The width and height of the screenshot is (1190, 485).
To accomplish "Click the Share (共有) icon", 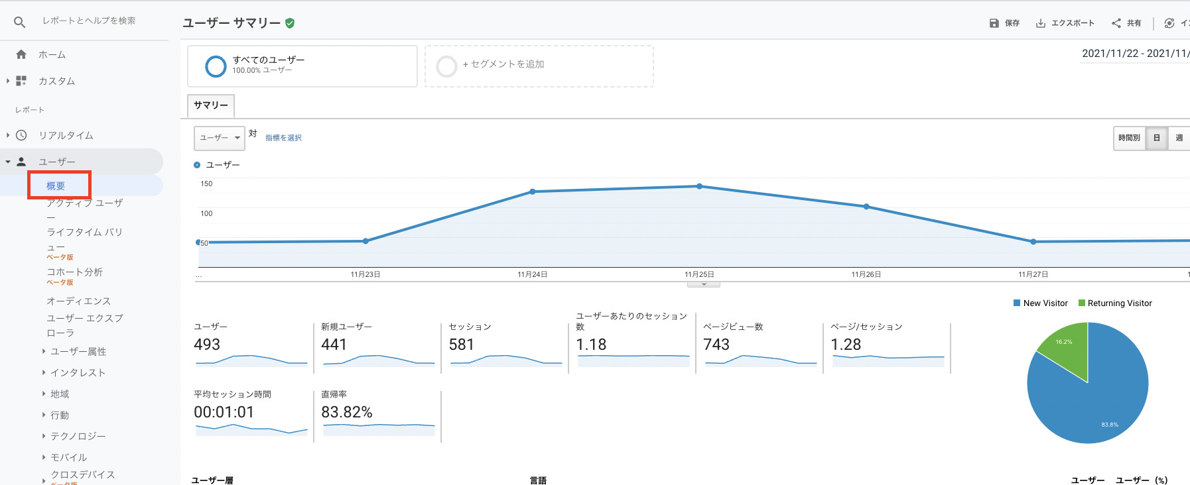I will coord(1116,23).
